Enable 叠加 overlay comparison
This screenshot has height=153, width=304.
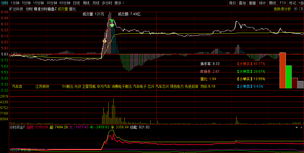point(242,3)
